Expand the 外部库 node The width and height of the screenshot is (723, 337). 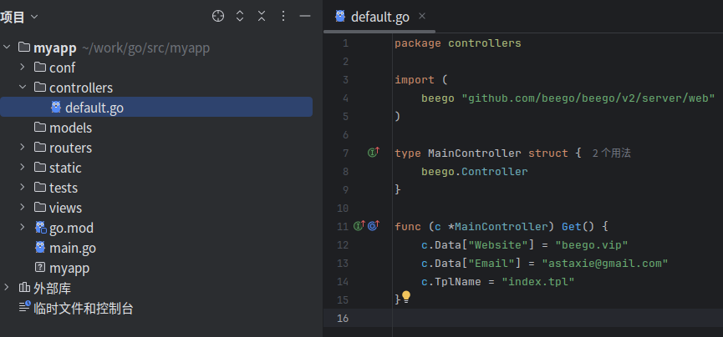(7, 288)
